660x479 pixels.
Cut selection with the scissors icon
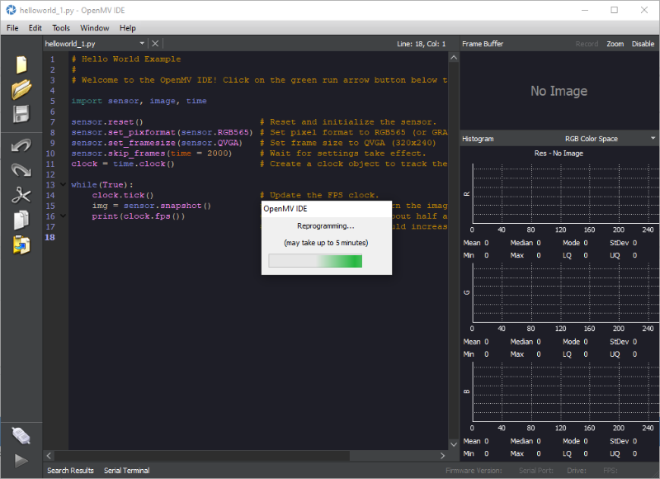[x=21, y=196]
